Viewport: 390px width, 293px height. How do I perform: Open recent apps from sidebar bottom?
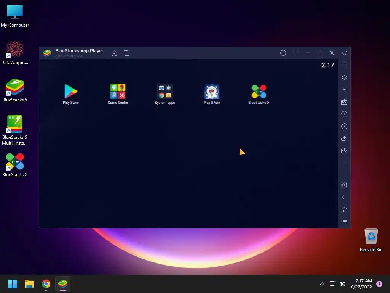(344, 222)
